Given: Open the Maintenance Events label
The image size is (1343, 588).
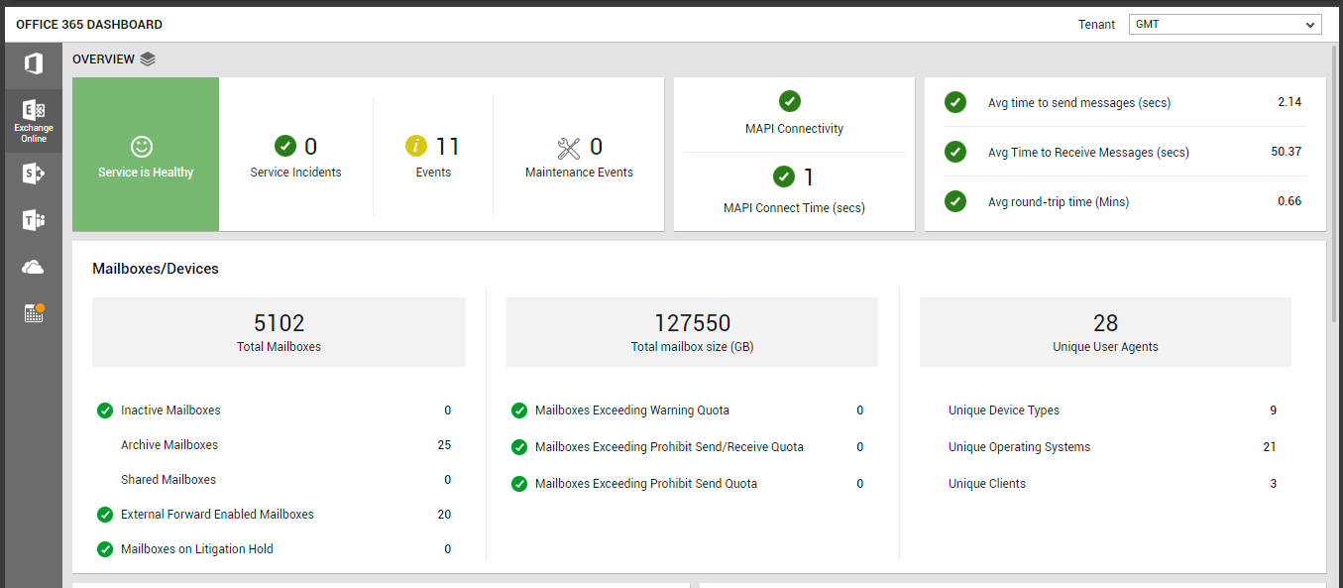Looking at the screenshot, I should [x=579, y=173].
